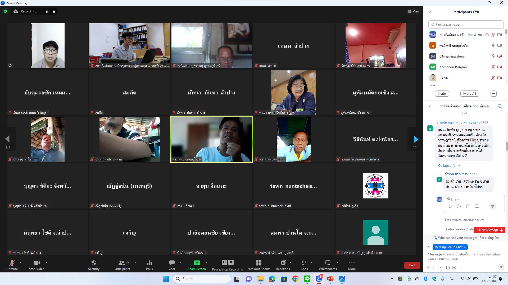Viewport: 508px width, 285px height.
Task: Pause the recording at top left
Action: pyautogui.click(x=47, y=12)
